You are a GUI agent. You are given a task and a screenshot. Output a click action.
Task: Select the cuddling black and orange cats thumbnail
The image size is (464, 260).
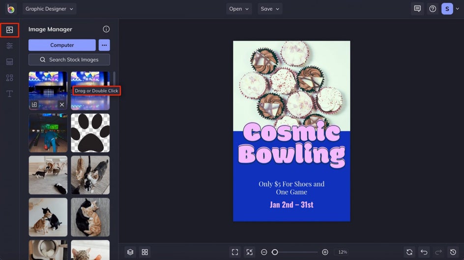tap(90, 217)
